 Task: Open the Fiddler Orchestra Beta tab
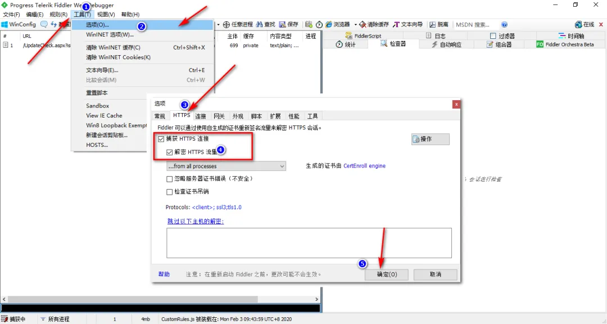pos(565,44)
